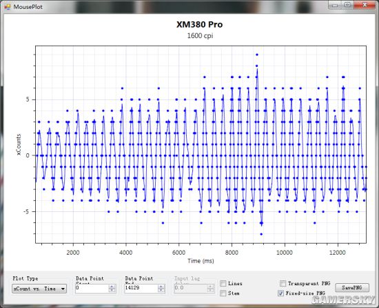Click the 1600 cpi subtitle

point(200,36)
